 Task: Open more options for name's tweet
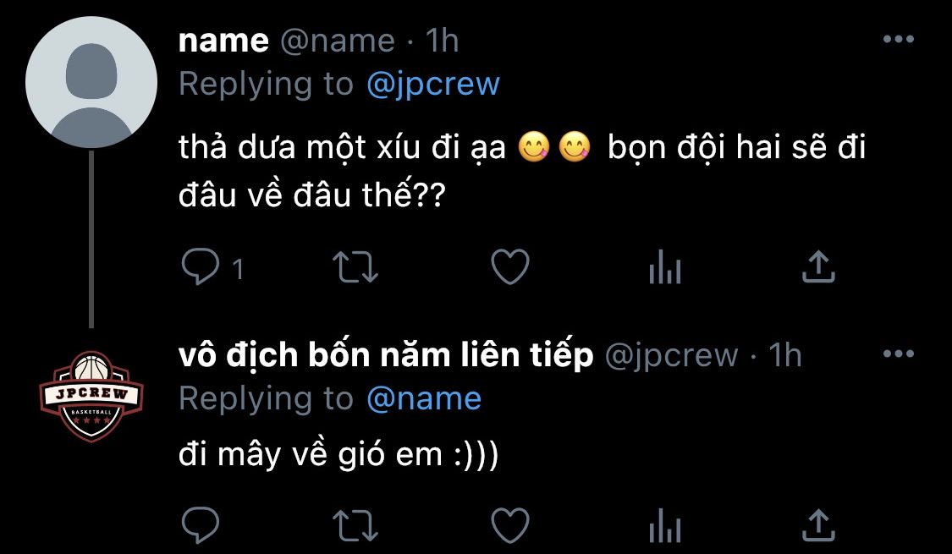[898, 40]
